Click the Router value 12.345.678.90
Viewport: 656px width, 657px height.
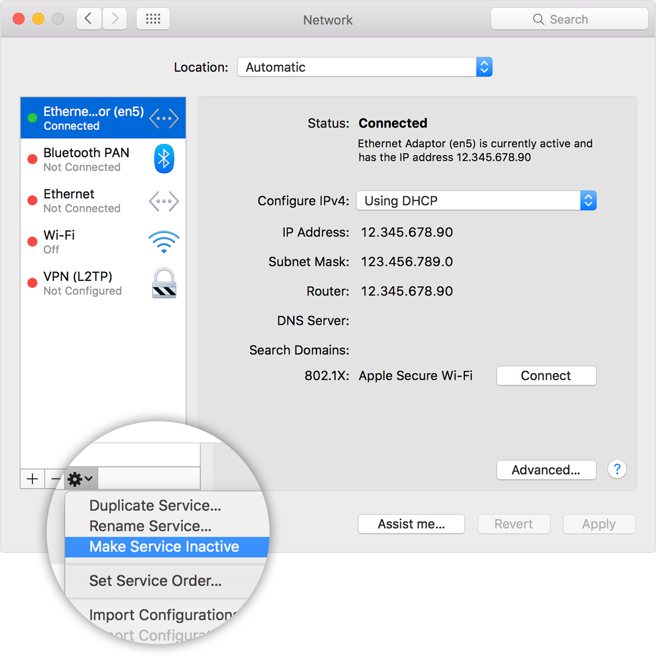coord(407,291)
